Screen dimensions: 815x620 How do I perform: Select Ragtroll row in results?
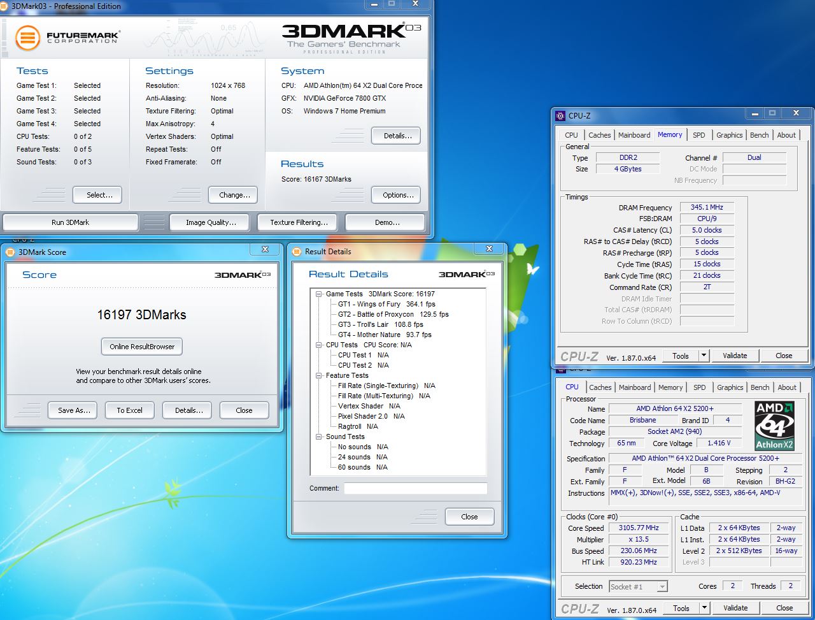(357, 426)
